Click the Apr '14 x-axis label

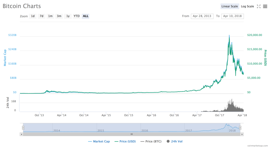tap(61, 115)
